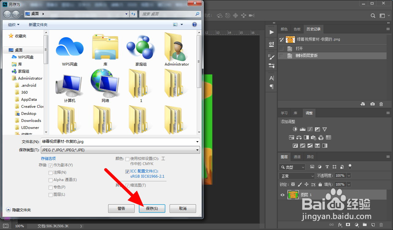Add Color Balance adjustment

299,138
